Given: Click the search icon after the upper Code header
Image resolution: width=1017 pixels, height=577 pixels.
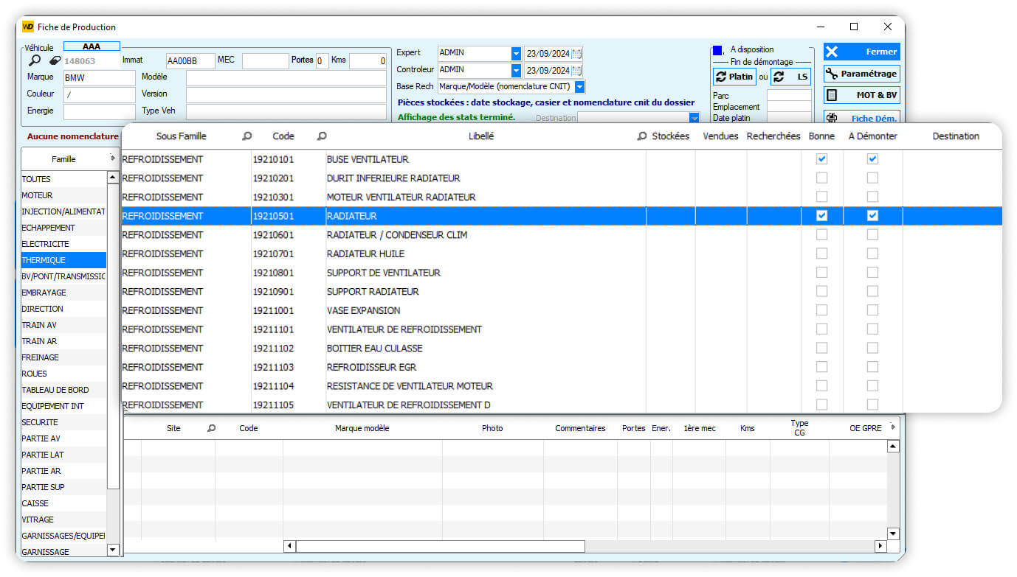Looking at the screenshot, I should point(322,136).
